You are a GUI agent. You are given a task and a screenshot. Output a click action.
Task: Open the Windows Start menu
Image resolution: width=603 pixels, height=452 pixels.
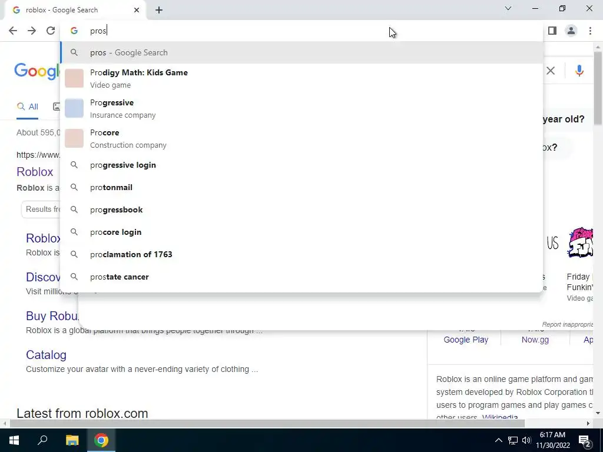(x=14, y=440)
